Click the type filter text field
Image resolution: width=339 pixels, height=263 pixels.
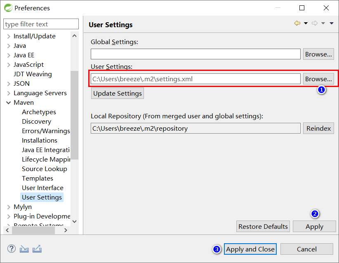click(41, 24)
